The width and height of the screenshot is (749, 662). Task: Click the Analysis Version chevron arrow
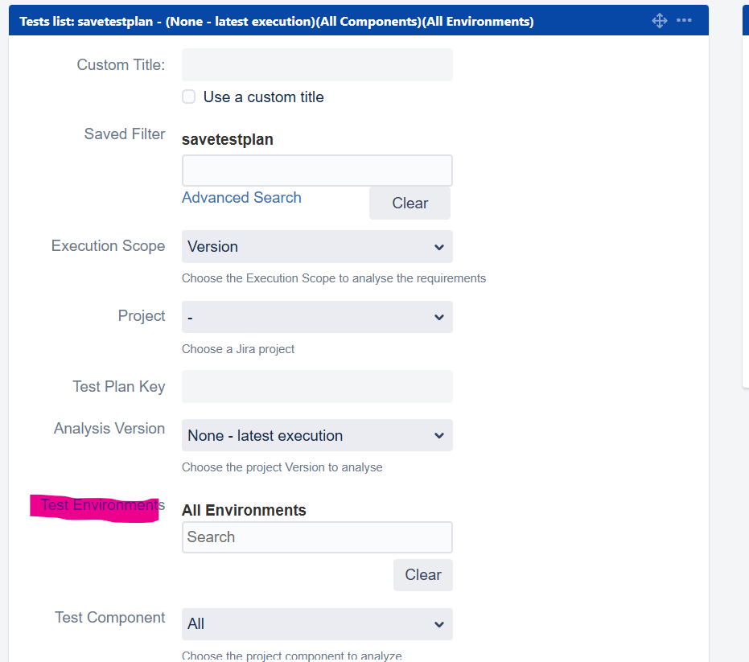439,436
